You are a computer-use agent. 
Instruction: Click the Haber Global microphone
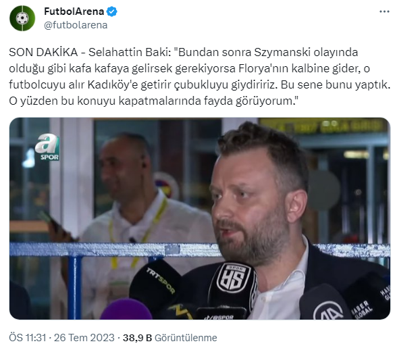pyautogui.click(x=368, y=297)
